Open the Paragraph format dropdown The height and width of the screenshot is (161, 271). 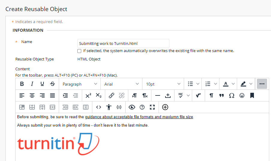(x=80, y=84)
